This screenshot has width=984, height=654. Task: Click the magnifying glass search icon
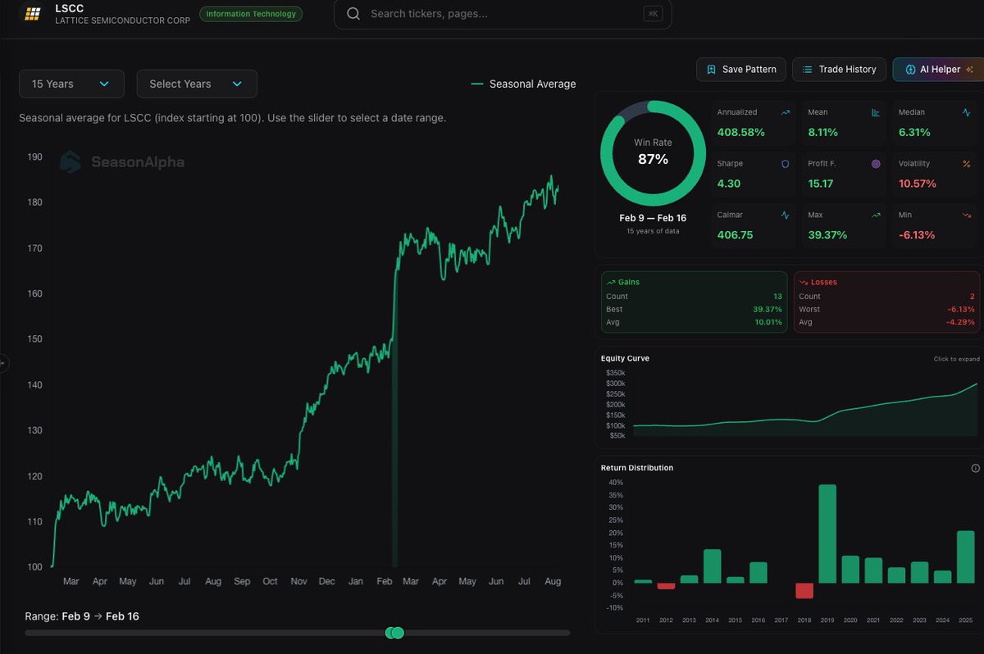coord(353,14)
